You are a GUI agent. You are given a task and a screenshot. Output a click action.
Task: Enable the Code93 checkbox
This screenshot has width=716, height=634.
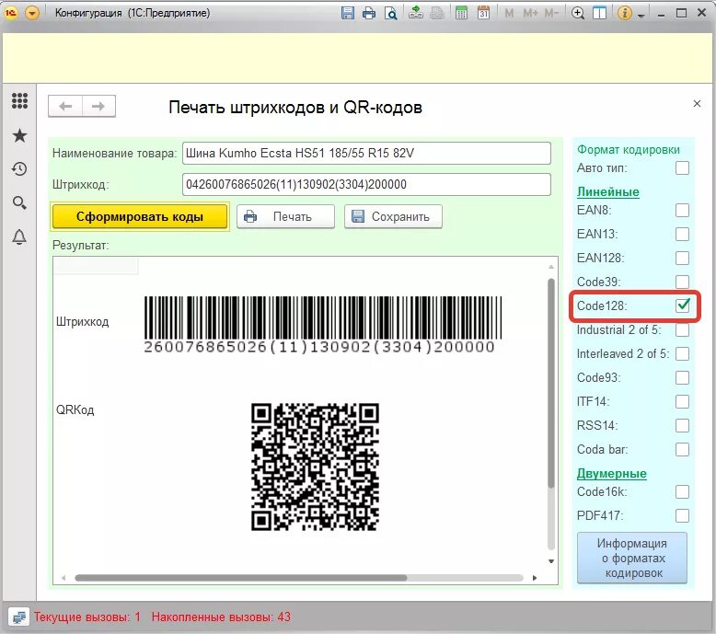click(682, 378)
